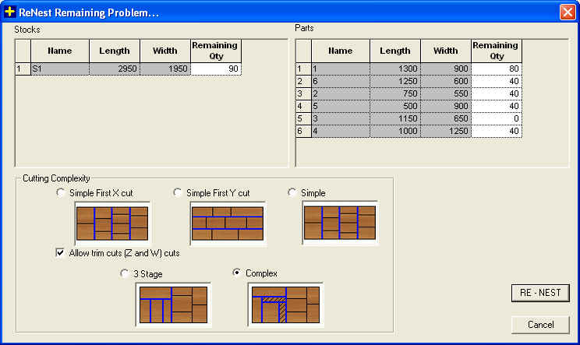
Task: Toggle Allow trim cuts (Z and W) checkbox
Action: pyautogui.click(x=61, y=253)
